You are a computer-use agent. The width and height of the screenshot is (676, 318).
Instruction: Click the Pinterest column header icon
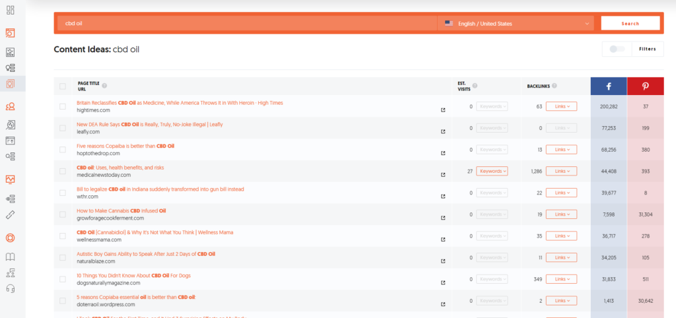click(x=645, y=86)
